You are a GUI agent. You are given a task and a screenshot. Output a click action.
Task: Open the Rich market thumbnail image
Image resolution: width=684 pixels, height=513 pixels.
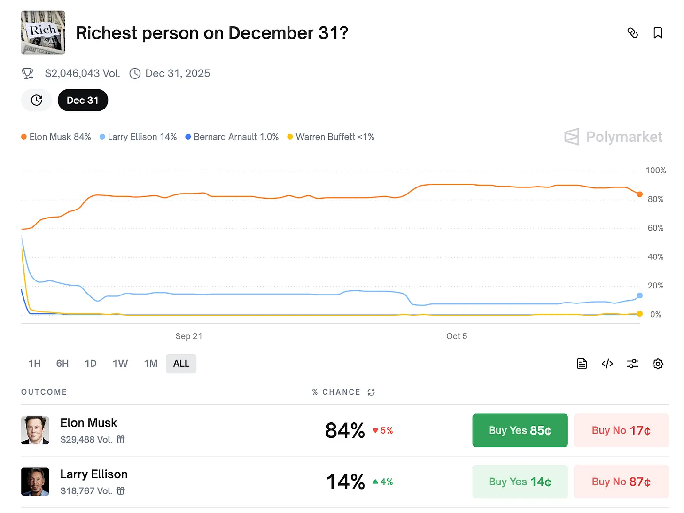tap(43, 33)
